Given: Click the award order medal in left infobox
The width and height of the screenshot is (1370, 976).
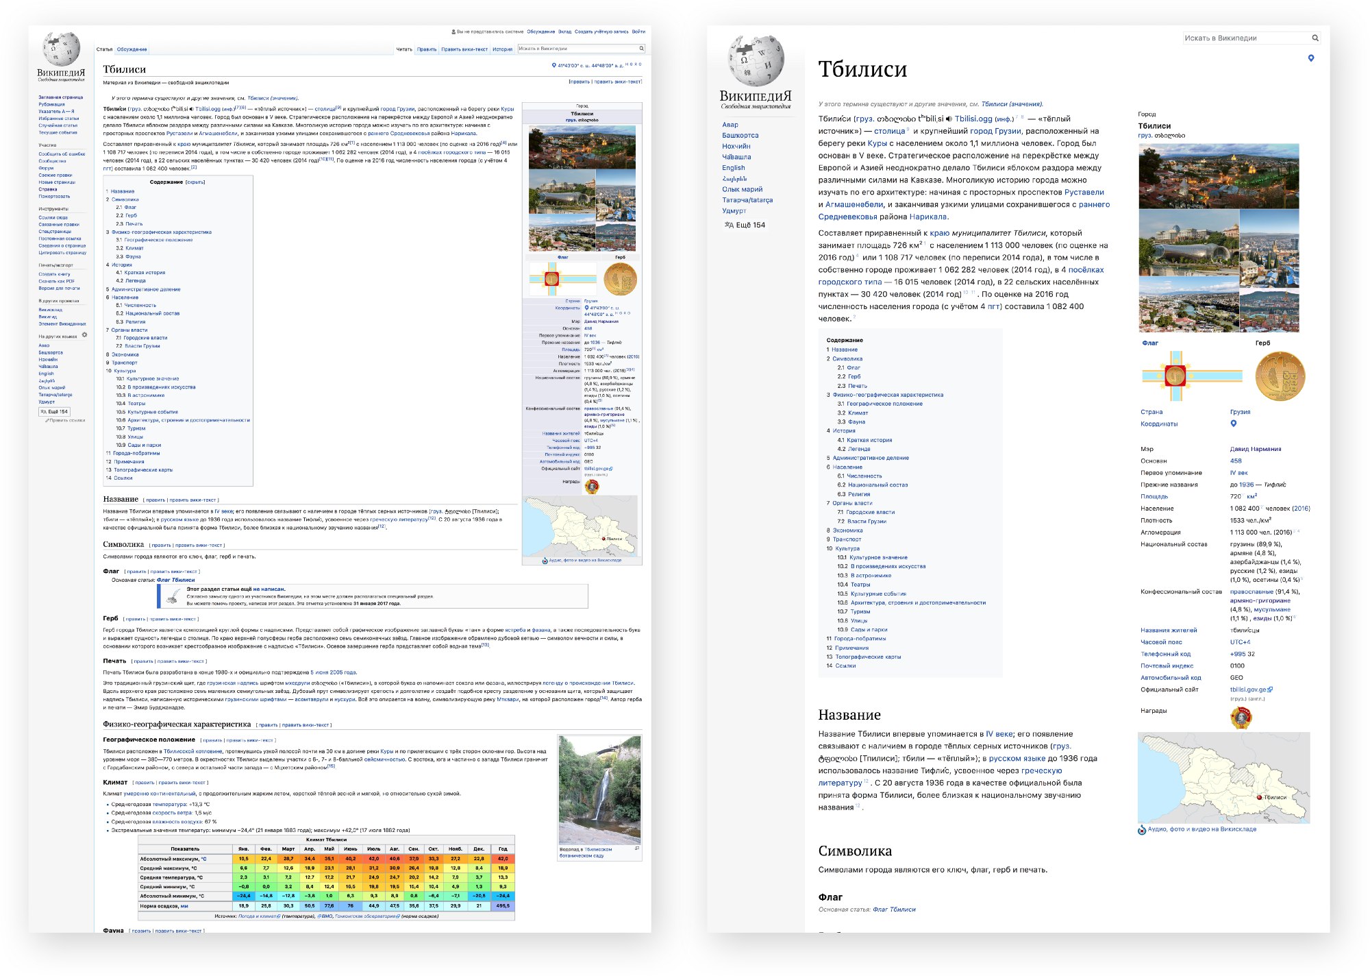Looking at the screenshot, I should [592, 486].
